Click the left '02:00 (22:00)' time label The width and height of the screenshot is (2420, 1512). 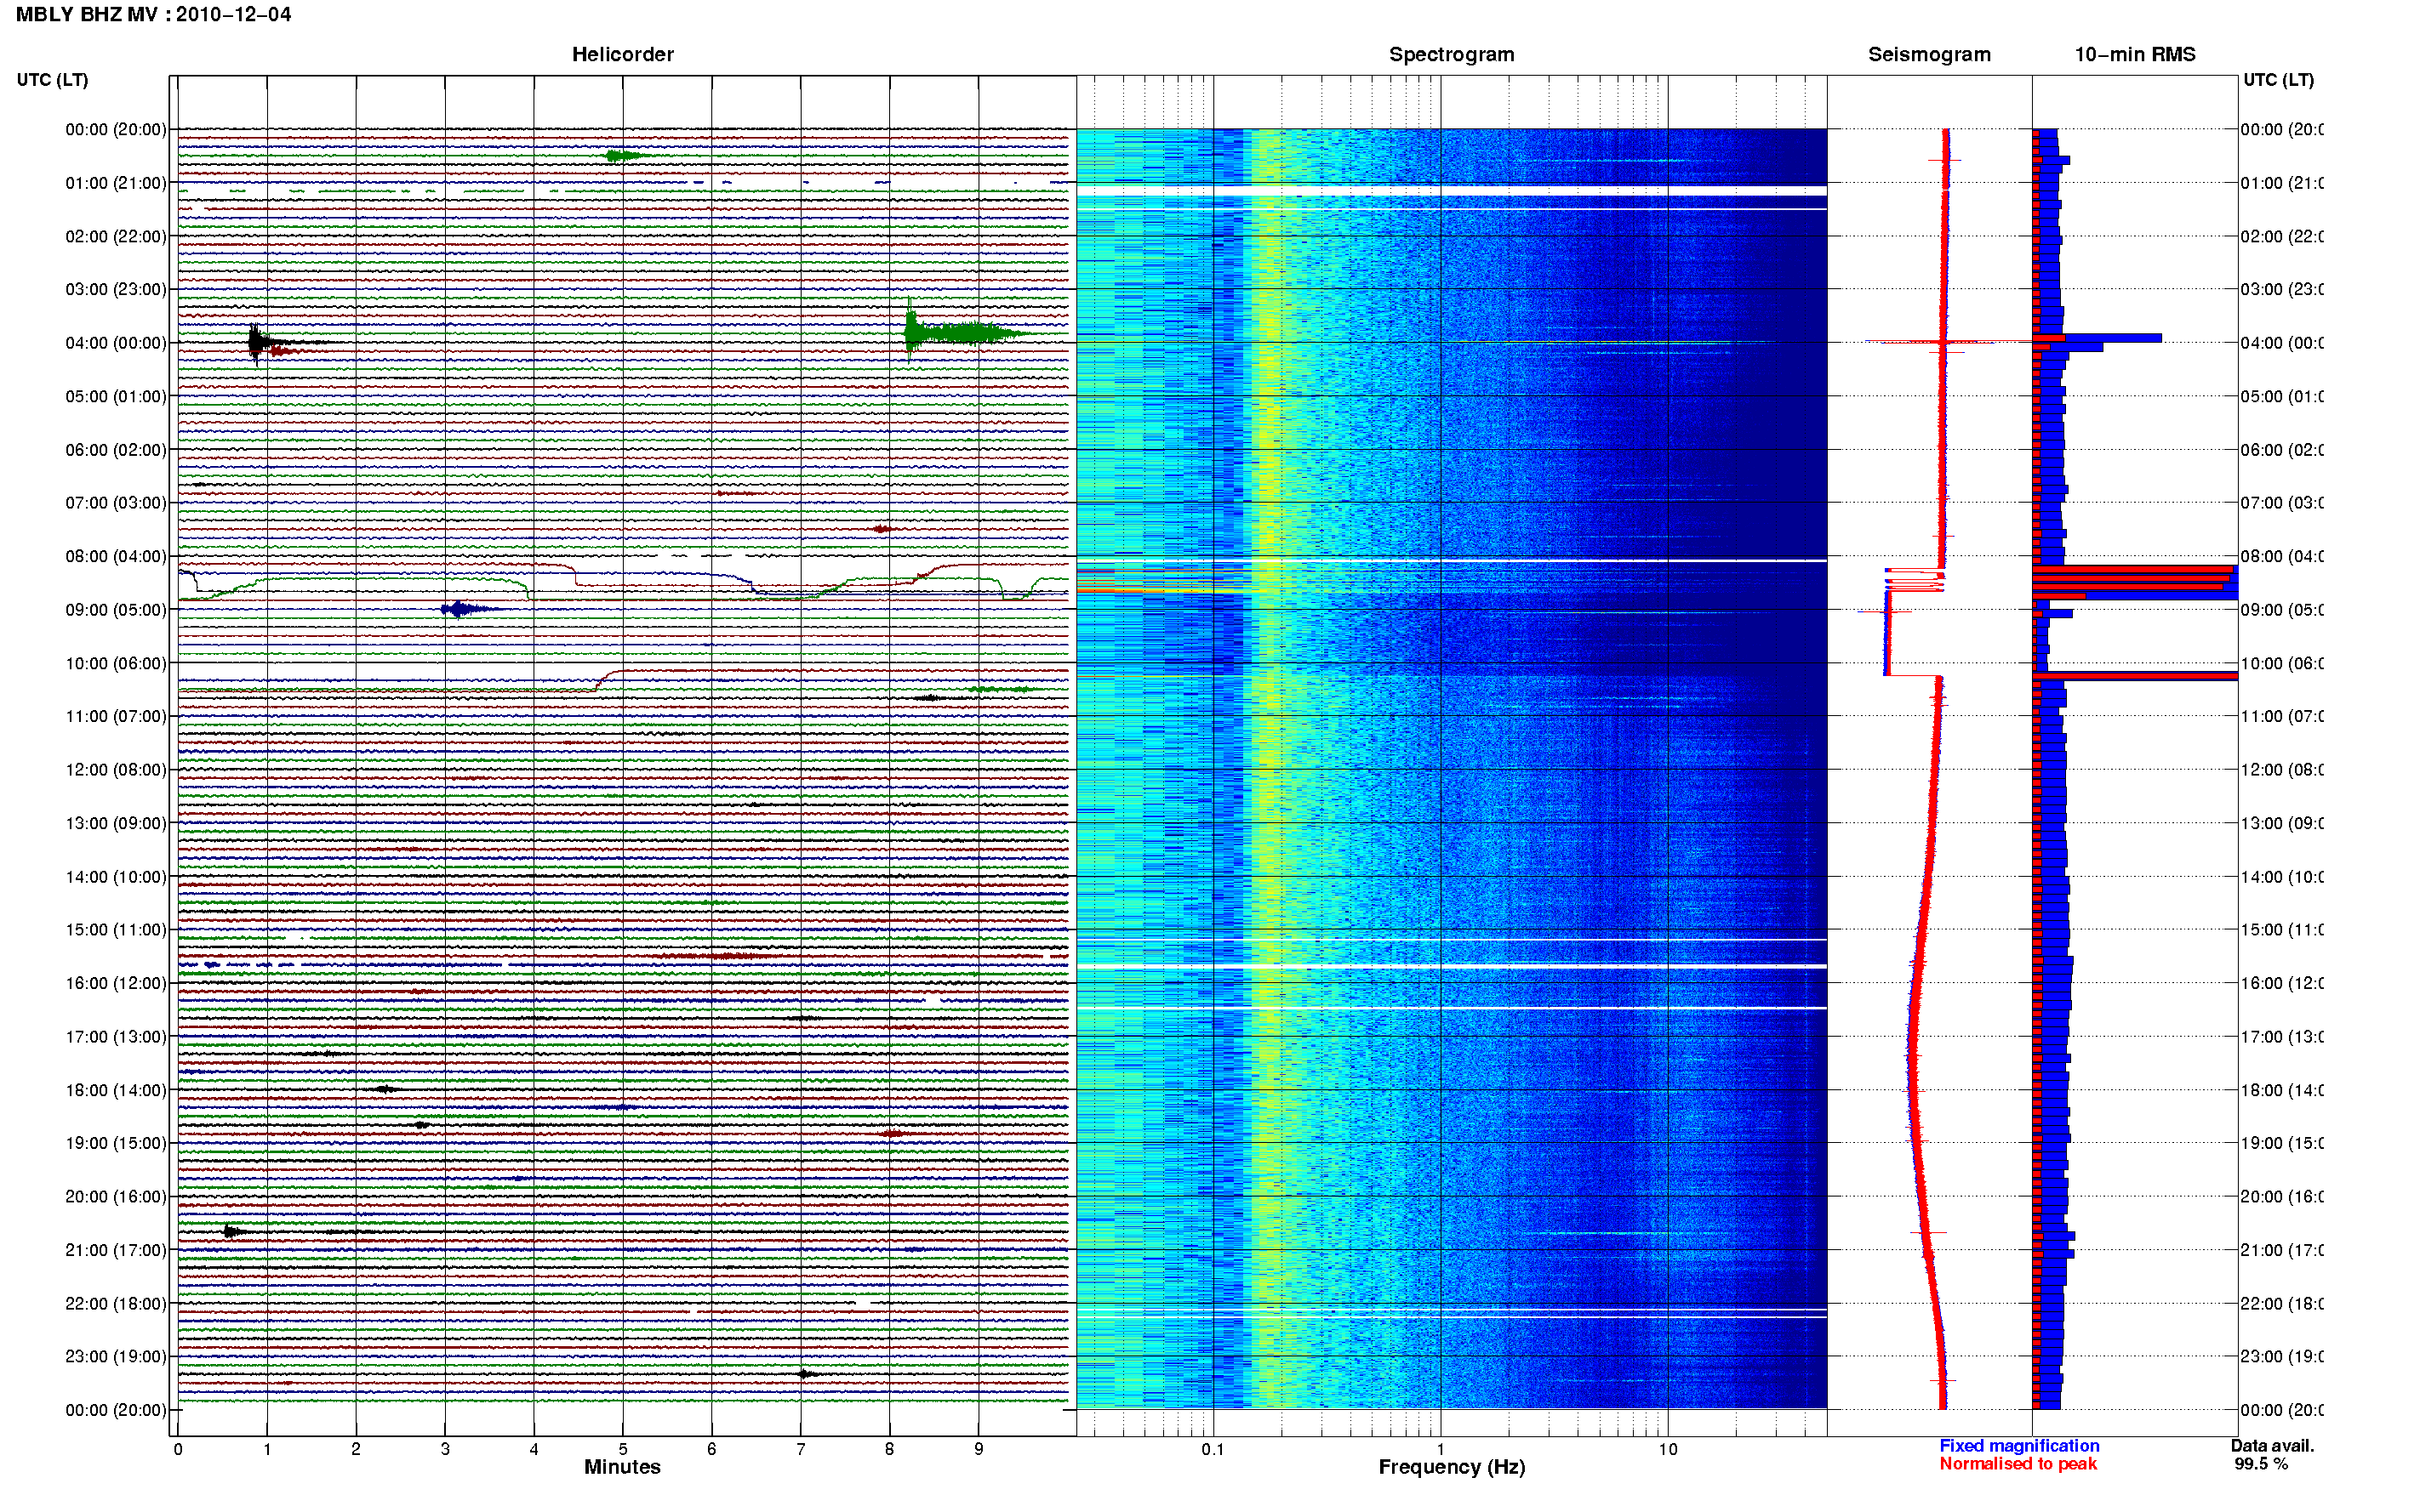[x=116, y=237]
